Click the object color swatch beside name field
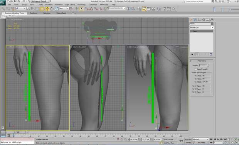The height and width of the screenshot is (145, 239). (x=212, y=24)
